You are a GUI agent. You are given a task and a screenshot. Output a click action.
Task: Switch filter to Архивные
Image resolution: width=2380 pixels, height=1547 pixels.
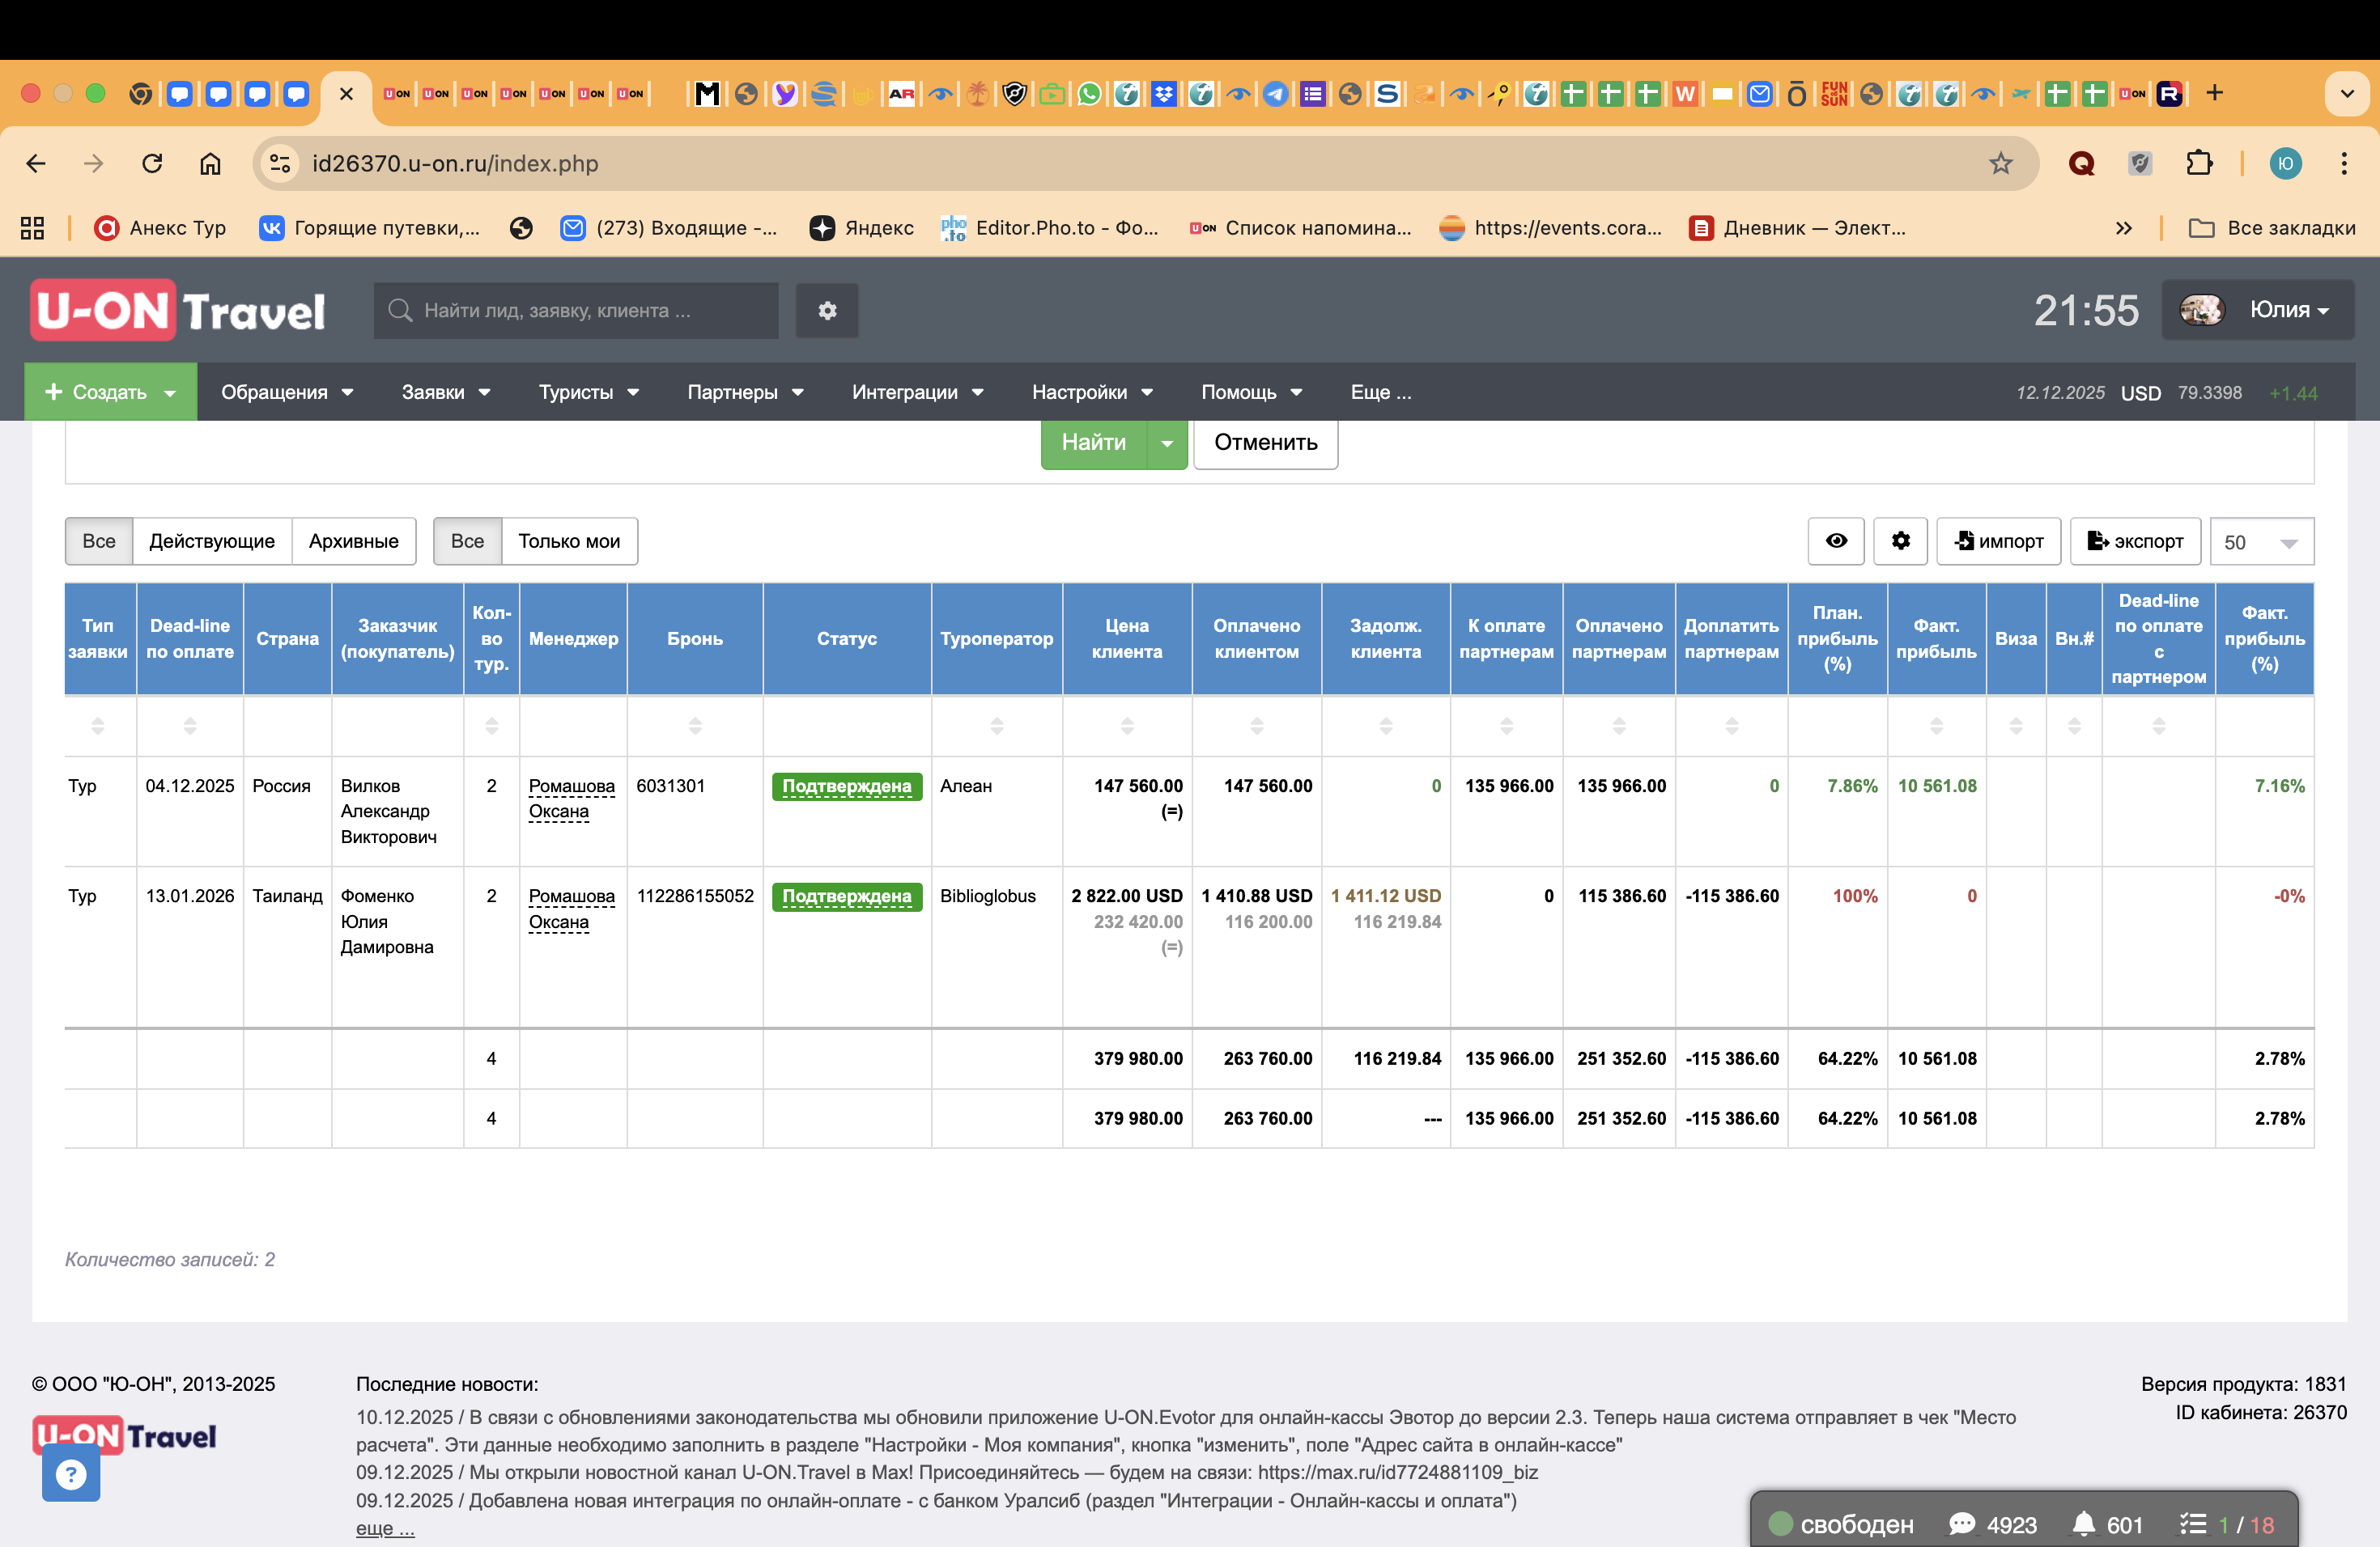[353, 540]
